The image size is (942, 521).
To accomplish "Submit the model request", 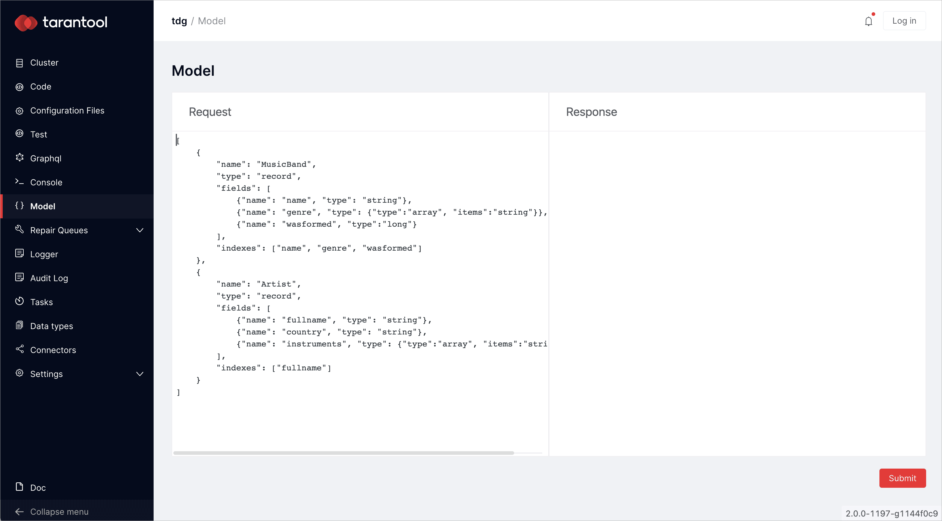I will pos(902,478).
